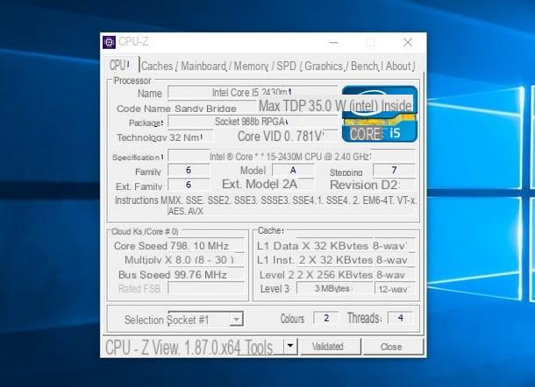The image size is (535, 387).
Task: Click the Threads count value 4
Action: [400, 318]
